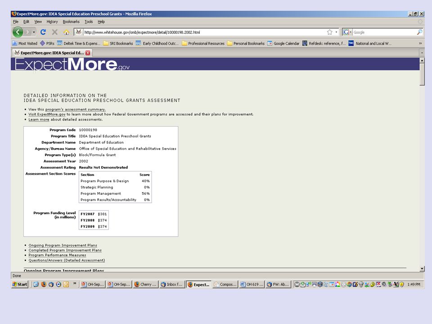The height and width of the screenshot is (324, 432).
Task: Open the Google Calendar bookmark
Action: (x=283, y=44)
